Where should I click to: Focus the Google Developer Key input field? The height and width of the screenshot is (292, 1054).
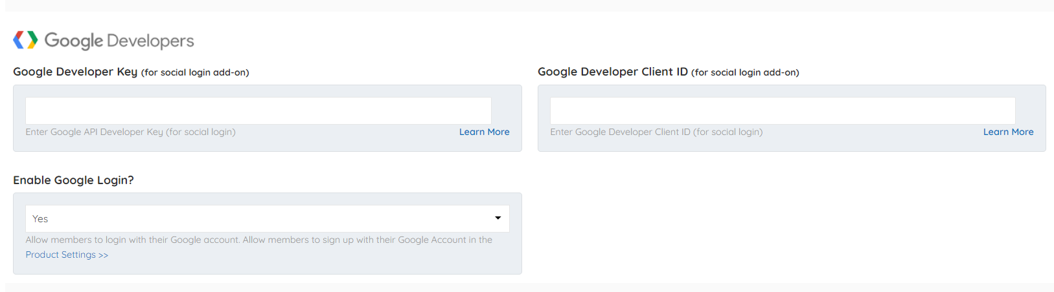(x=258, y=110)
